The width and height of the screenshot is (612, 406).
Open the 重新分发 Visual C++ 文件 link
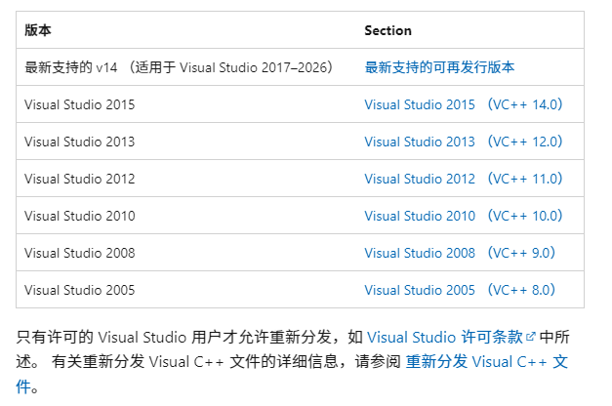(486, 362)
